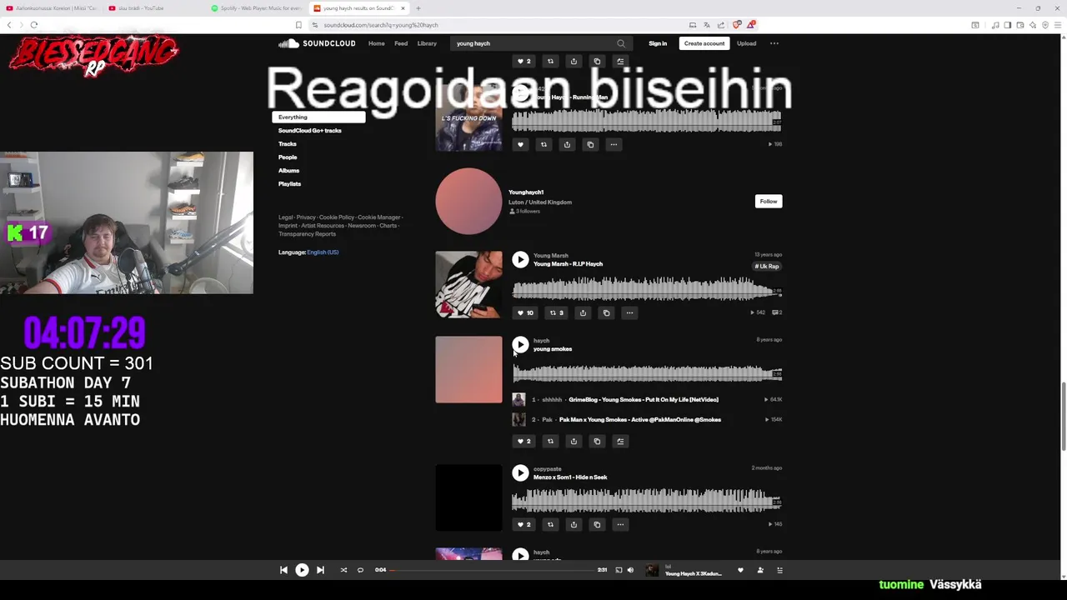Skip to previous track in player bar
1067x600 pixels.
283,570
